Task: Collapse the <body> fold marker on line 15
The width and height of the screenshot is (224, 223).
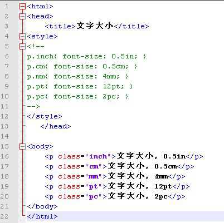Action: (22, 147)
